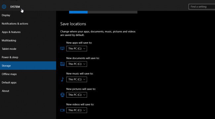The height and width of the screenshot is (119, 215).
Task: Click the Find a setting search box
Action: pyautogui.click(x=202, y=7)
